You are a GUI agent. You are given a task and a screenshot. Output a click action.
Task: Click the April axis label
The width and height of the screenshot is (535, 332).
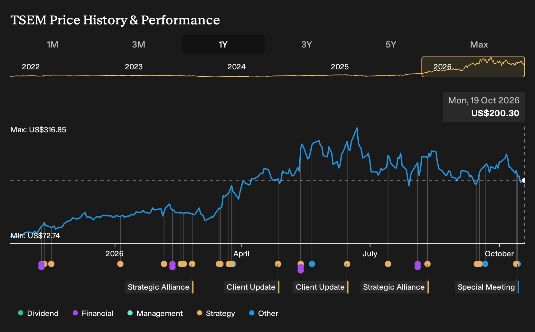coord(241,254)
